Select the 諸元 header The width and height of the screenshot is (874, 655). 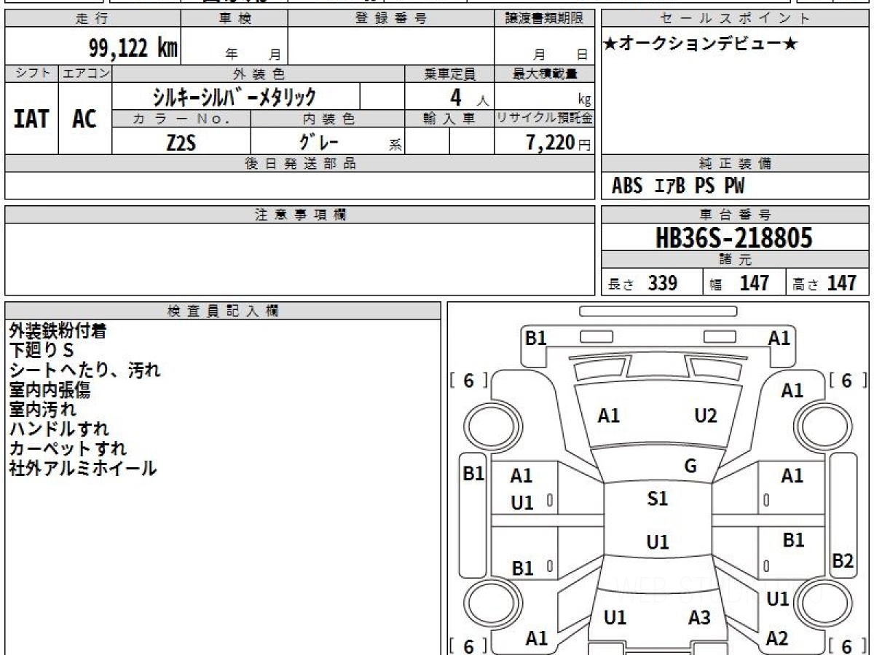pyautogui.click(x=736, y=260)
